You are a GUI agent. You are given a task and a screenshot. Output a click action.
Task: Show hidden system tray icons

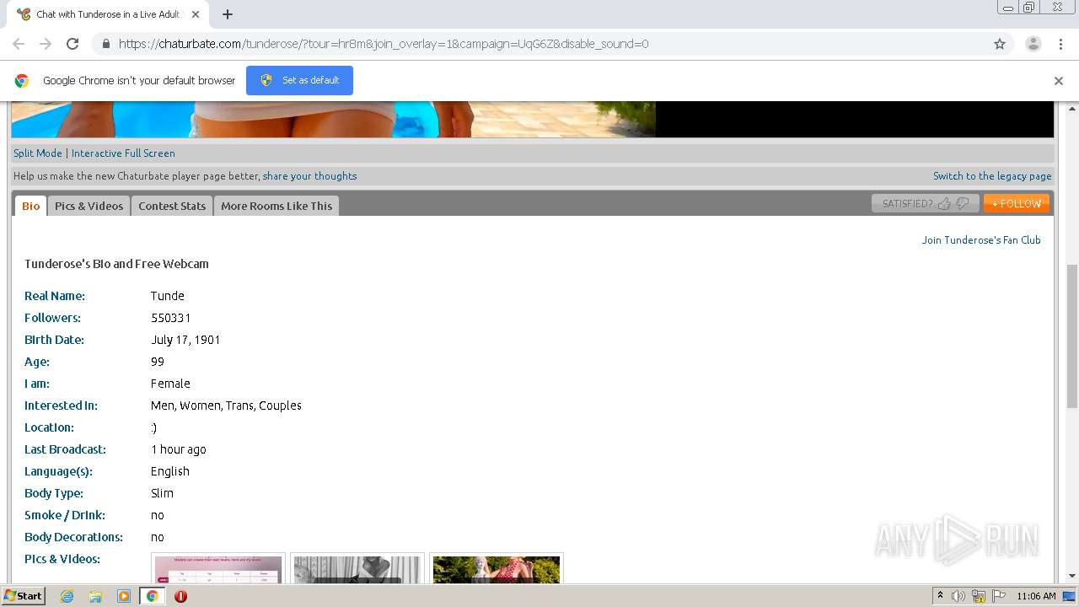(x=940, y=596)
